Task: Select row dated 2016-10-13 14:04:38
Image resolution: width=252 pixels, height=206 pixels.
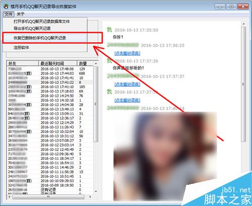Action: [50, 105]
